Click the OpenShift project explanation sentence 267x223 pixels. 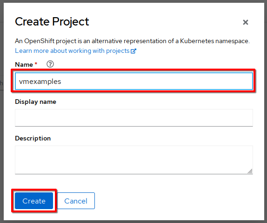tap(132, 41)
